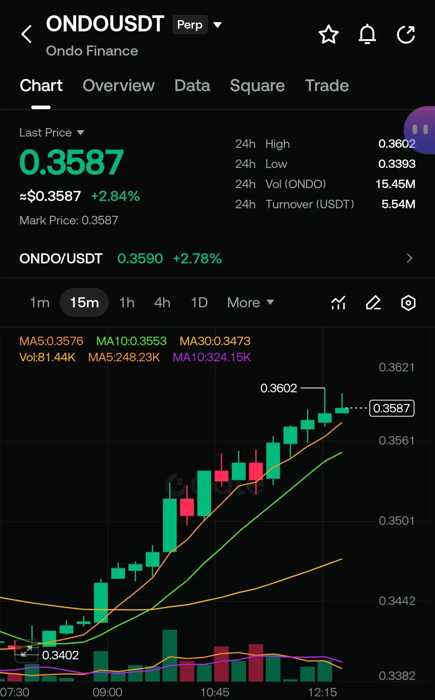Tap the Ondo Finance subtitle
Viewport: 435px width, 700px height.
pyautogui.click(x=92, y=51)
